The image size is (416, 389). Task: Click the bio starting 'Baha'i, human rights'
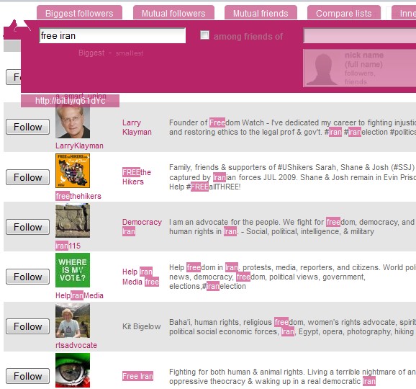point(292,327)
